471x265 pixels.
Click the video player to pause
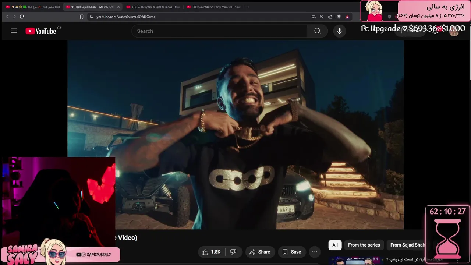click(235, 135)
